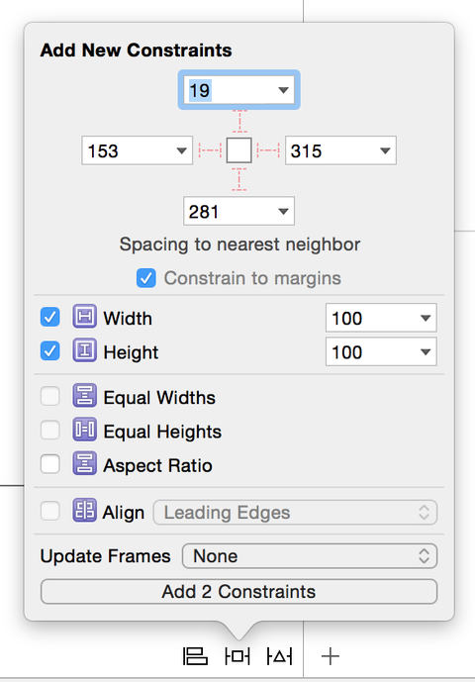Viewport: 475px width, 682px height.
Task: Open Resolve Auto Layout Issues button
Action: pyautogui.click(x=279, y=656)
